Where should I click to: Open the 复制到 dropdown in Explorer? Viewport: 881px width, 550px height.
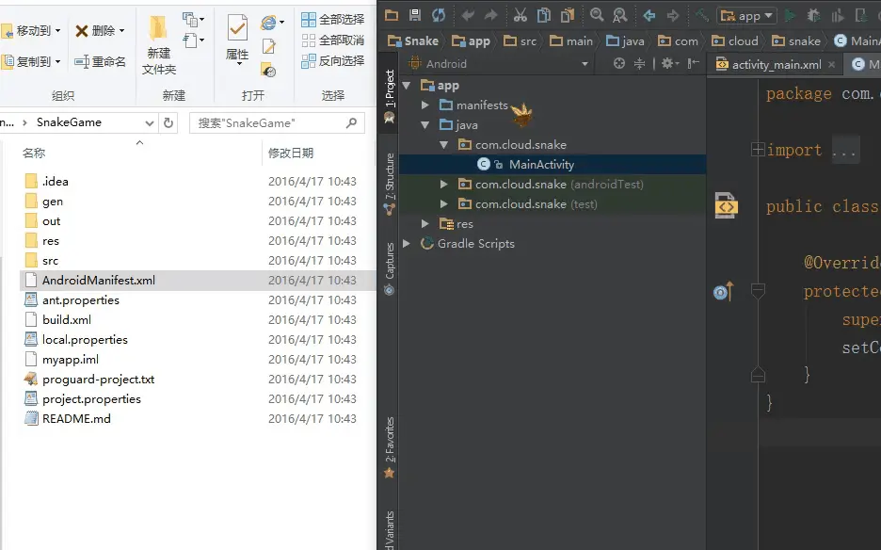coord(57,61)
